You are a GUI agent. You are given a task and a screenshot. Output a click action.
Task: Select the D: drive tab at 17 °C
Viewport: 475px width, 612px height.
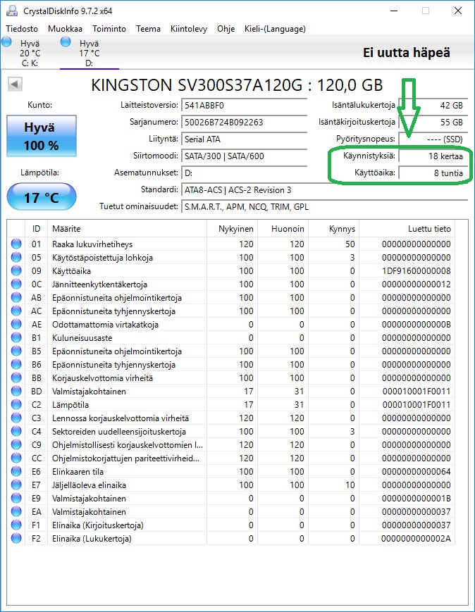tap(89, 53)
